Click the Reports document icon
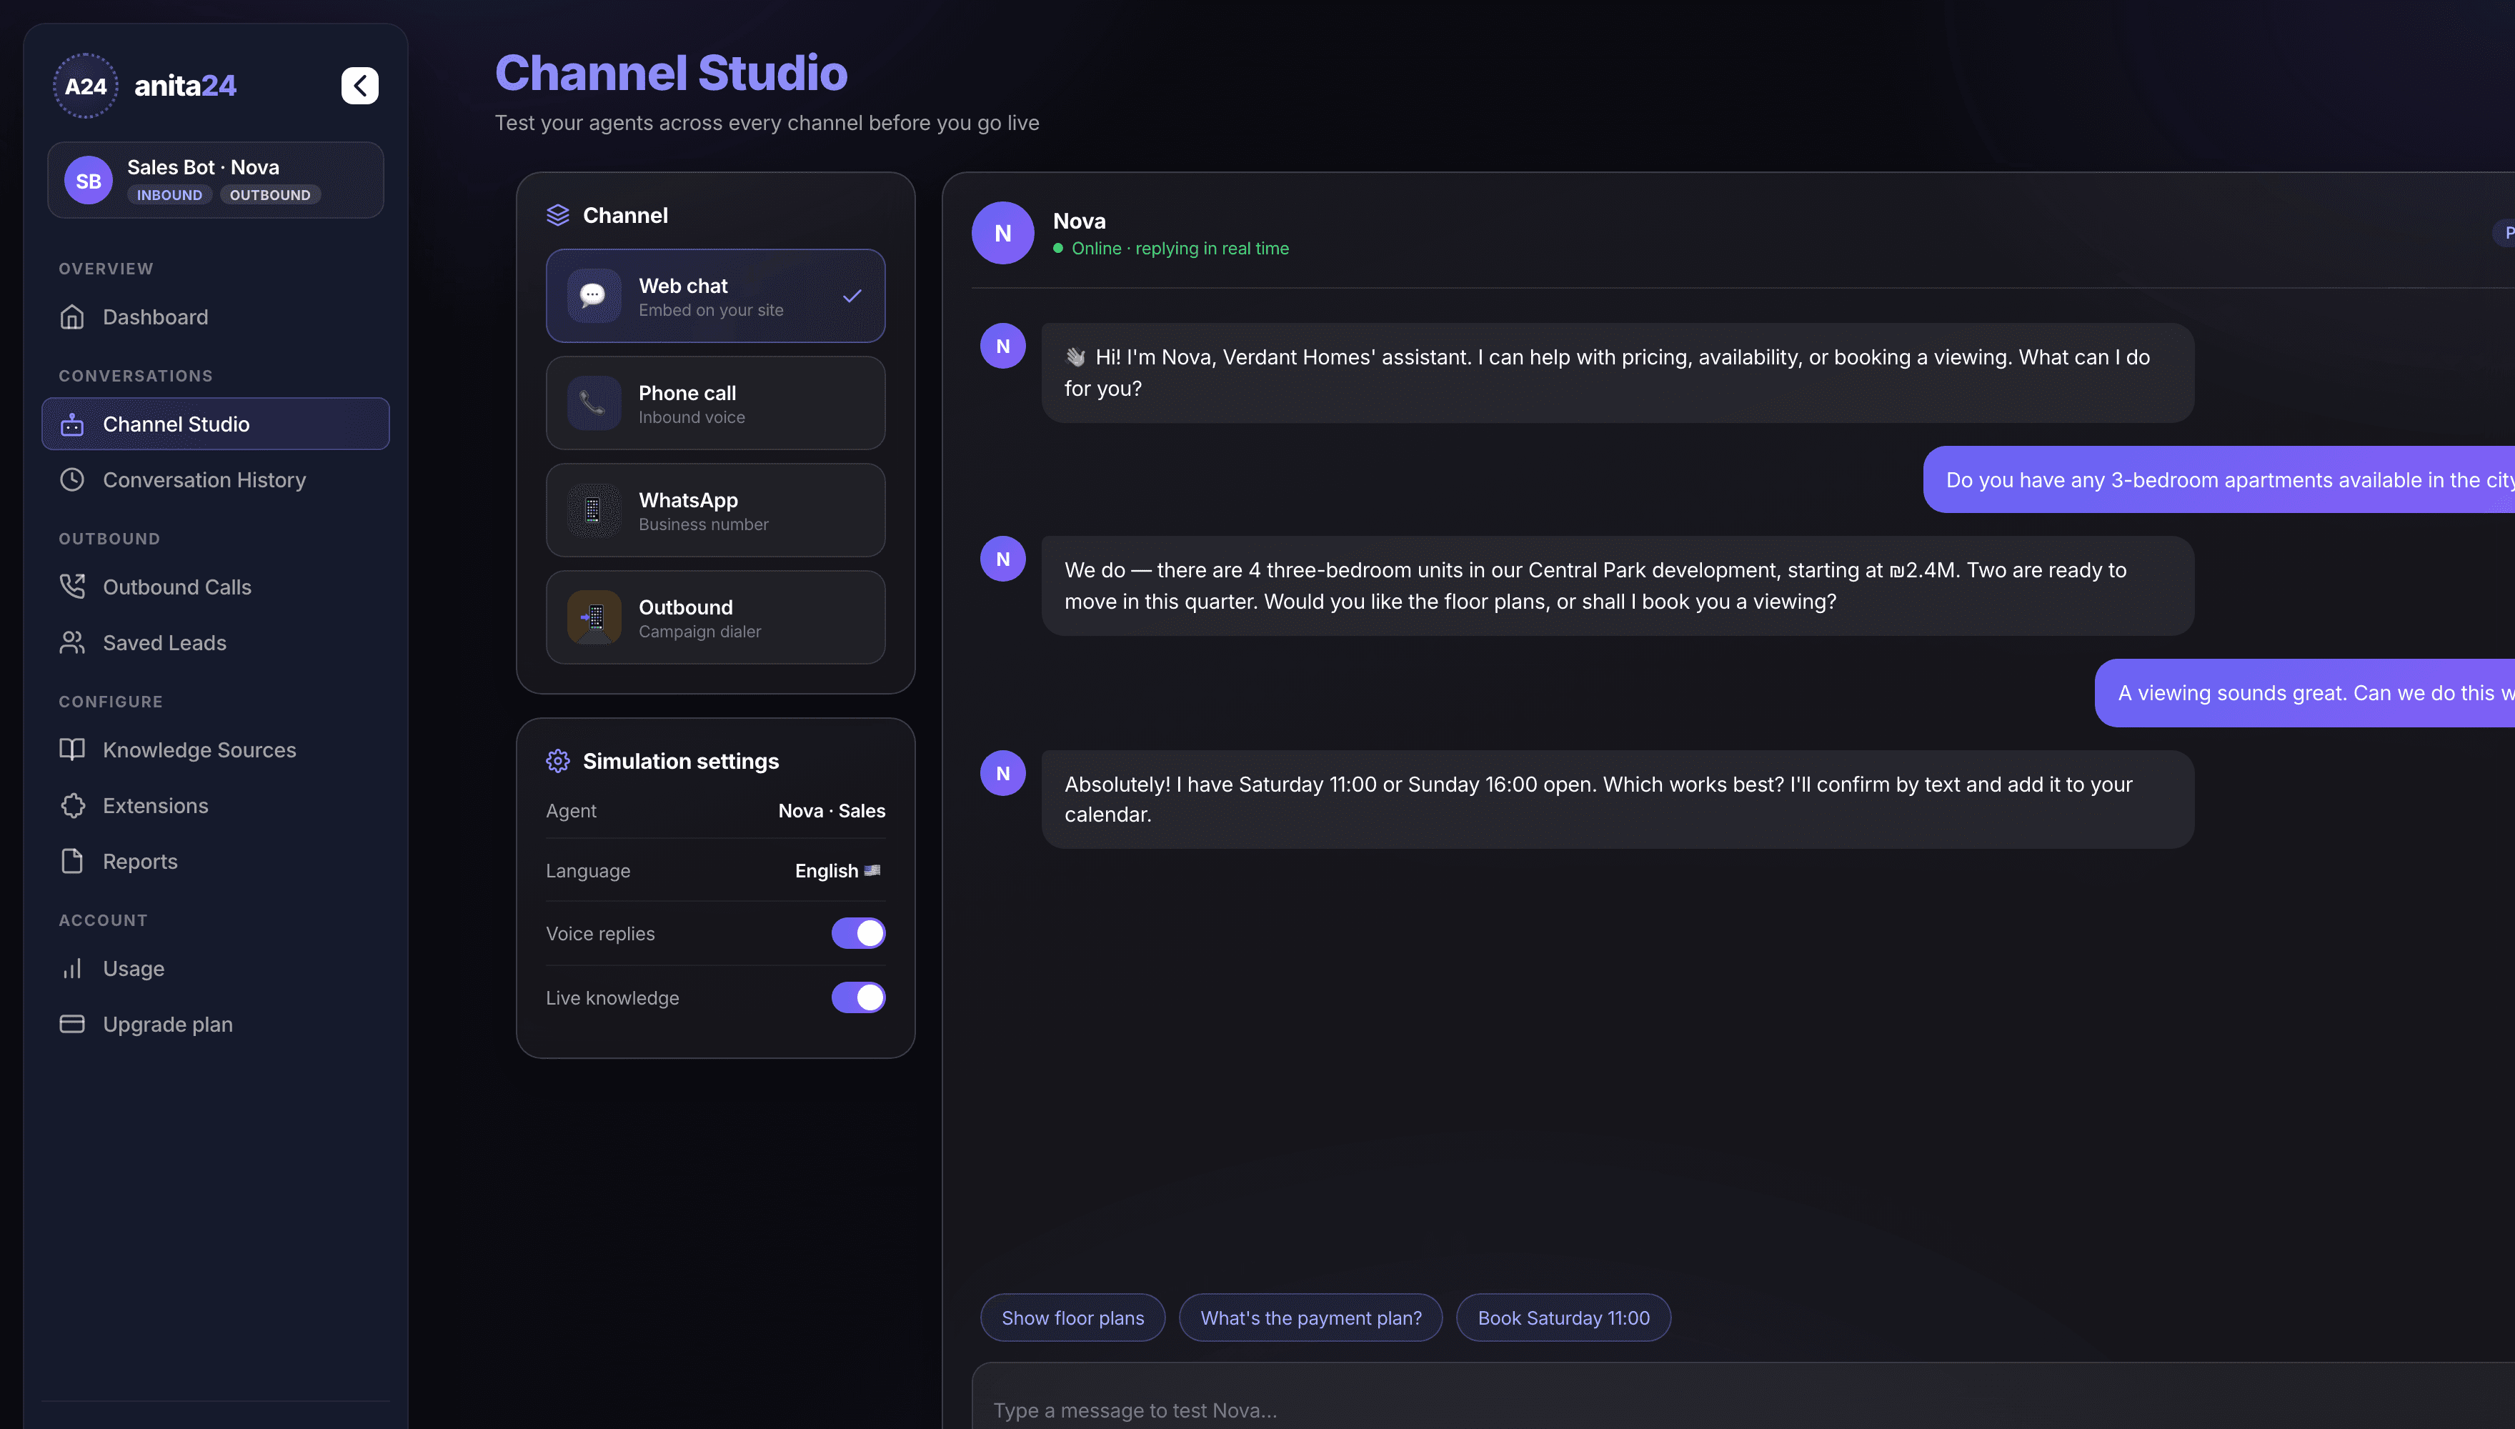2515x1429 pixels. (71, 862)
